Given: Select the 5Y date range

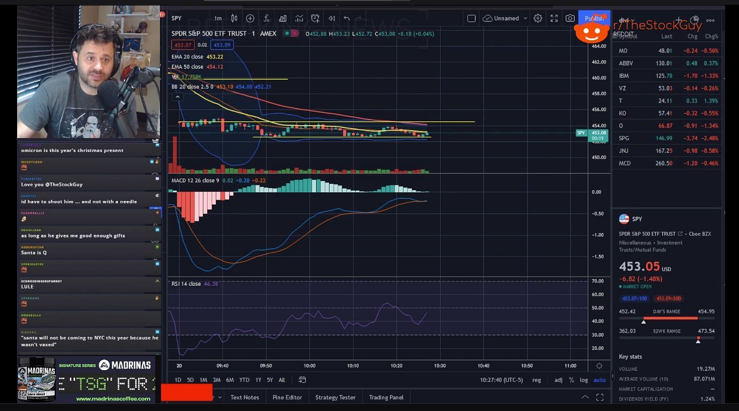Looking at the screenshot, I should click(x=270, y=380).
